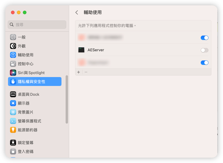Viewport: 223px width, 163px height.
Task: Open the 外觀 settings pane
Action: pyautogui.click(x=35, y=46)
